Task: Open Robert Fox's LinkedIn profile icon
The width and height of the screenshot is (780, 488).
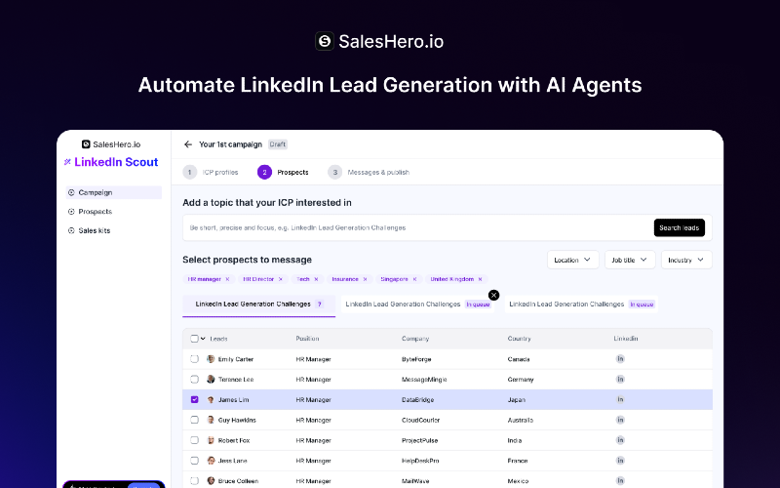Action: [620, 440]
